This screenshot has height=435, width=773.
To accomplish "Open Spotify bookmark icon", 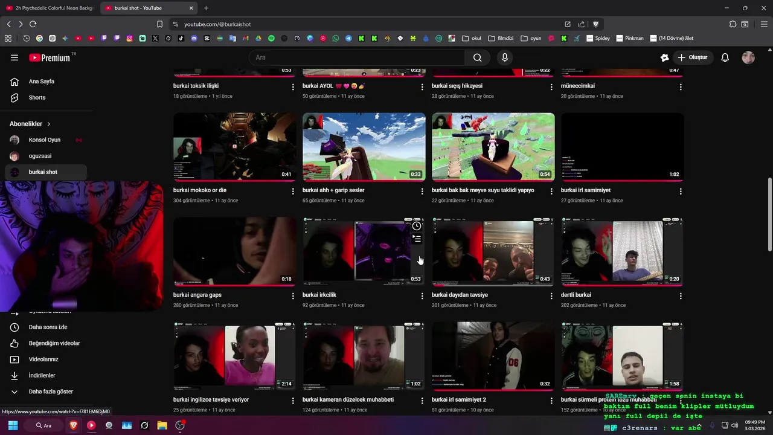I will (x=271, y=38).
